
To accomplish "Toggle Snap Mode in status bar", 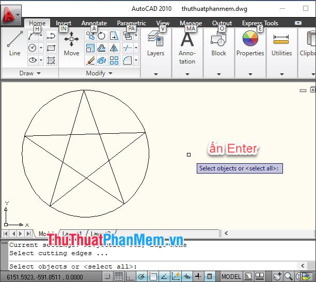I will click(x=107, y=276).
